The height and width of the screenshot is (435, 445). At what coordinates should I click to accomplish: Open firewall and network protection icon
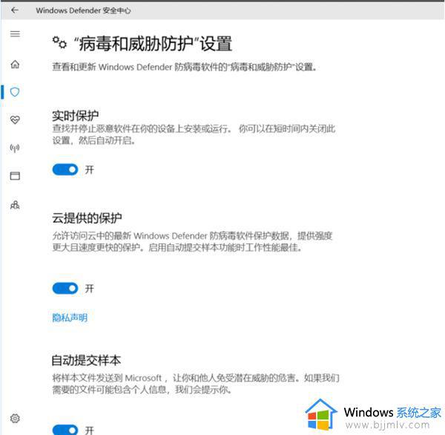(x=15, y=148)
